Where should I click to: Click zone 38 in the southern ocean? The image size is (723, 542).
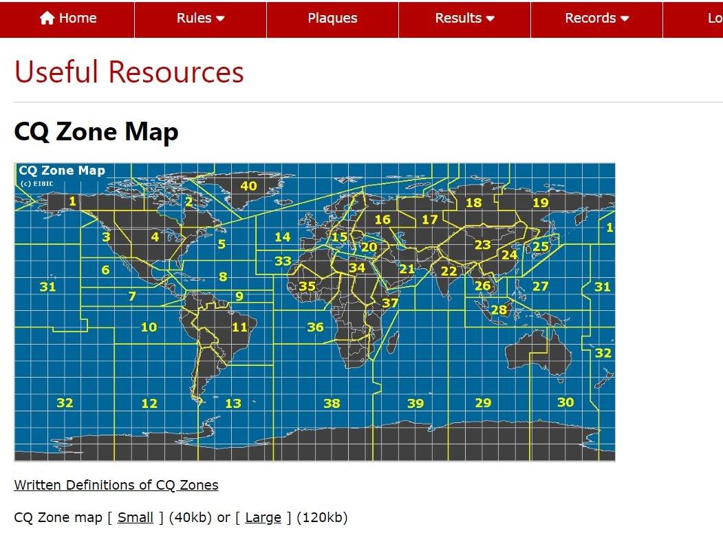point(332,404)
